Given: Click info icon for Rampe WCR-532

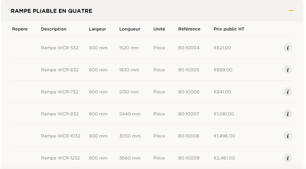Looking at the screenshot, I should click(x=287, y=48).
